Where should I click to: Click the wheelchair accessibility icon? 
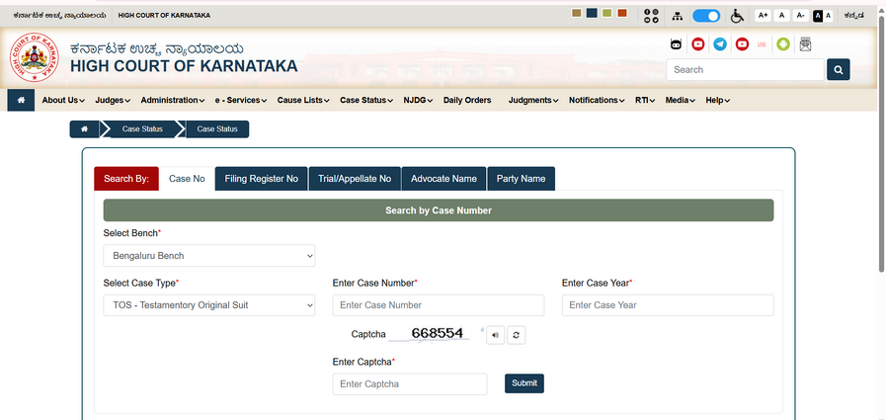pos(737,16)
